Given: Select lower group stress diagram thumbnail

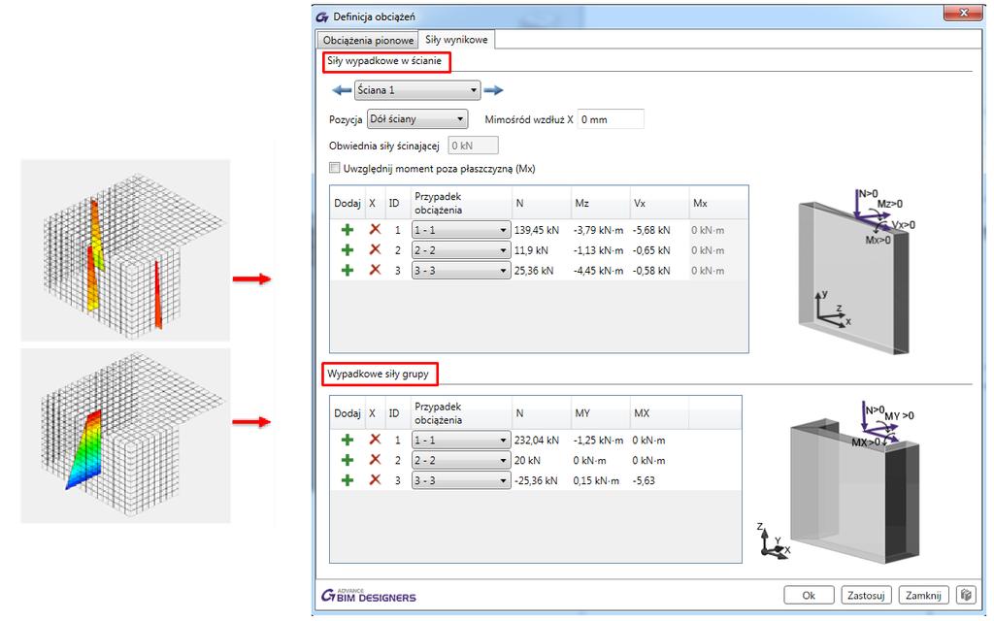Looking at the screenshot, I should pos(125,436).
